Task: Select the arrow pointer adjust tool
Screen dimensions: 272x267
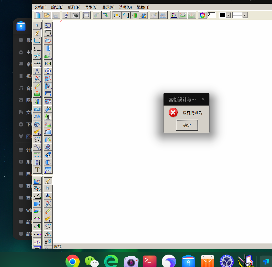Action: pos(37,25)
